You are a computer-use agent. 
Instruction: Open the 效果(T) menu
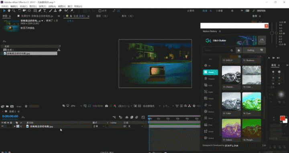[43, 6]
